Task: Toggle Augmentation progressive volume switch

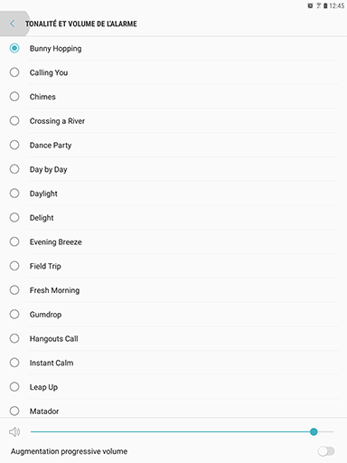Action: [326, 451]
